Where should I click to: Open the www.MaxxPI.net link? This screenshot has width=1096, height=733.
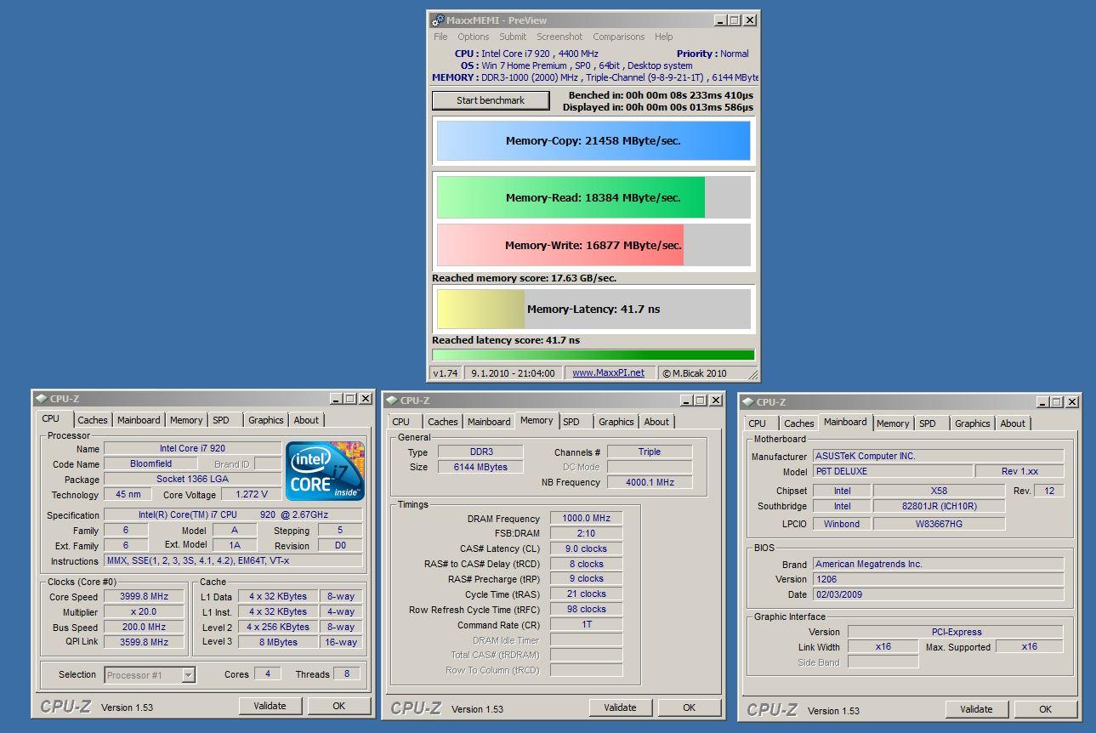[x=608, y=372]
